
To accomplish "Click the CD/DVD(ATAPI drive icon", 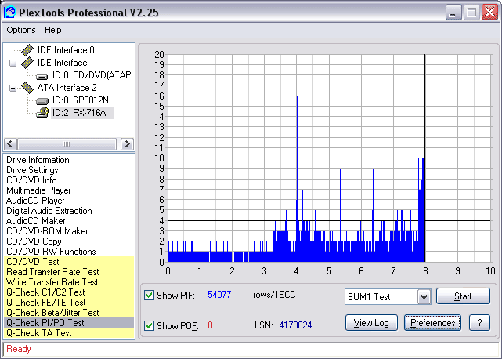I will click(x=42, y=76).
